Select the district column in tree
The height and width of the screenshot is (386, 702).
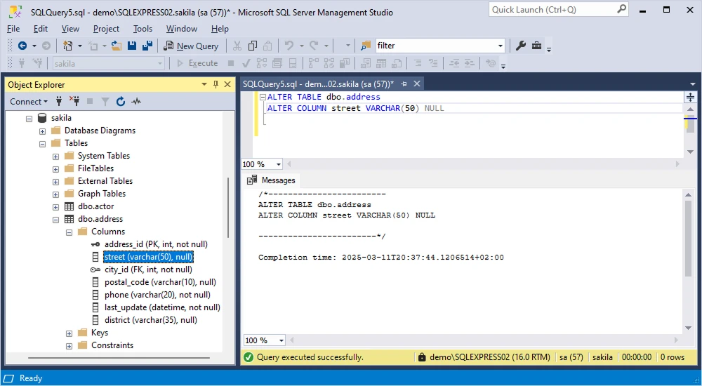pyautogui.click(x=151, y=320)
